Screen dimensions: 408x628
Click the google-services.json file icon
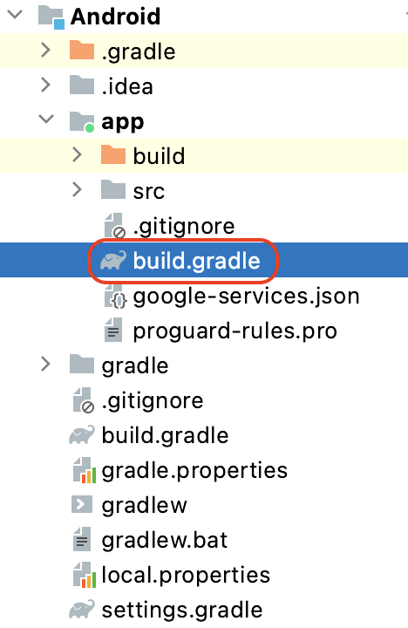(x=115, y=297)
